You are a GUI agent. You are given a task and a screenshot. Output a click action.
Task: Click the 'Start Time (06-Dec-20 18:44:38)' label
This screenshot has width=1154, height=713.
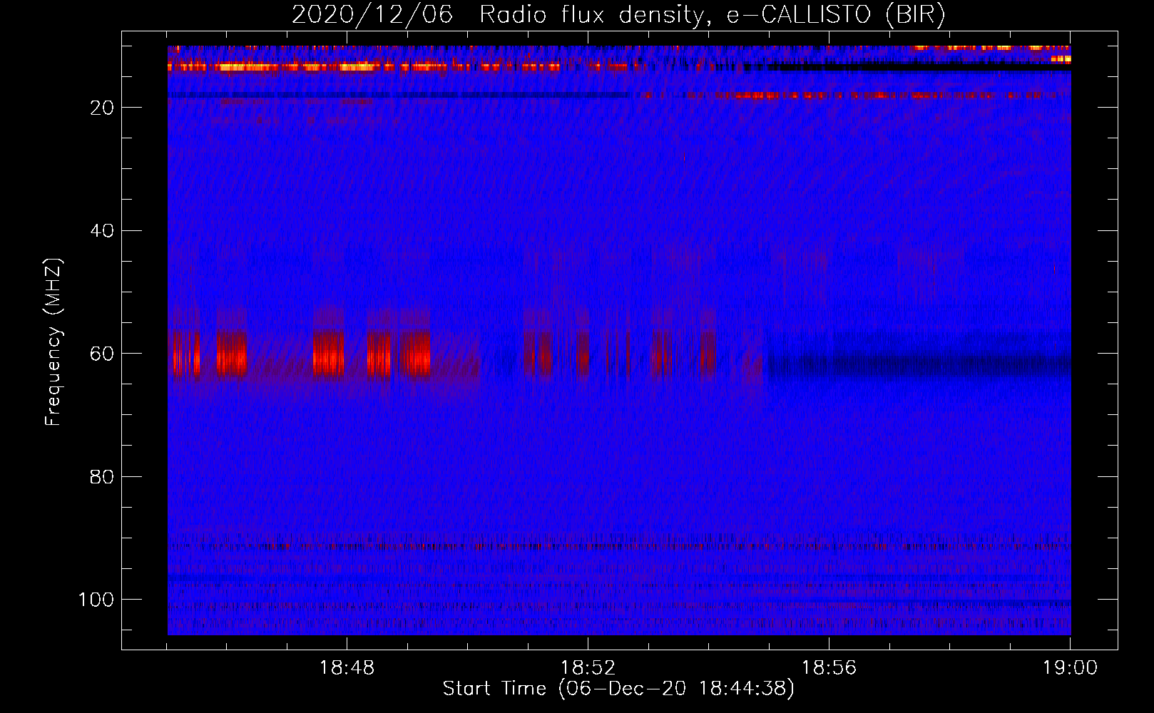(x=618, y=689)
